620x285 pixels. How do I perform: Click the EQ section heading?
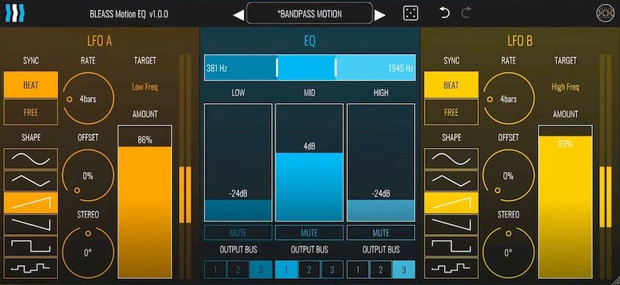point(309,41)
